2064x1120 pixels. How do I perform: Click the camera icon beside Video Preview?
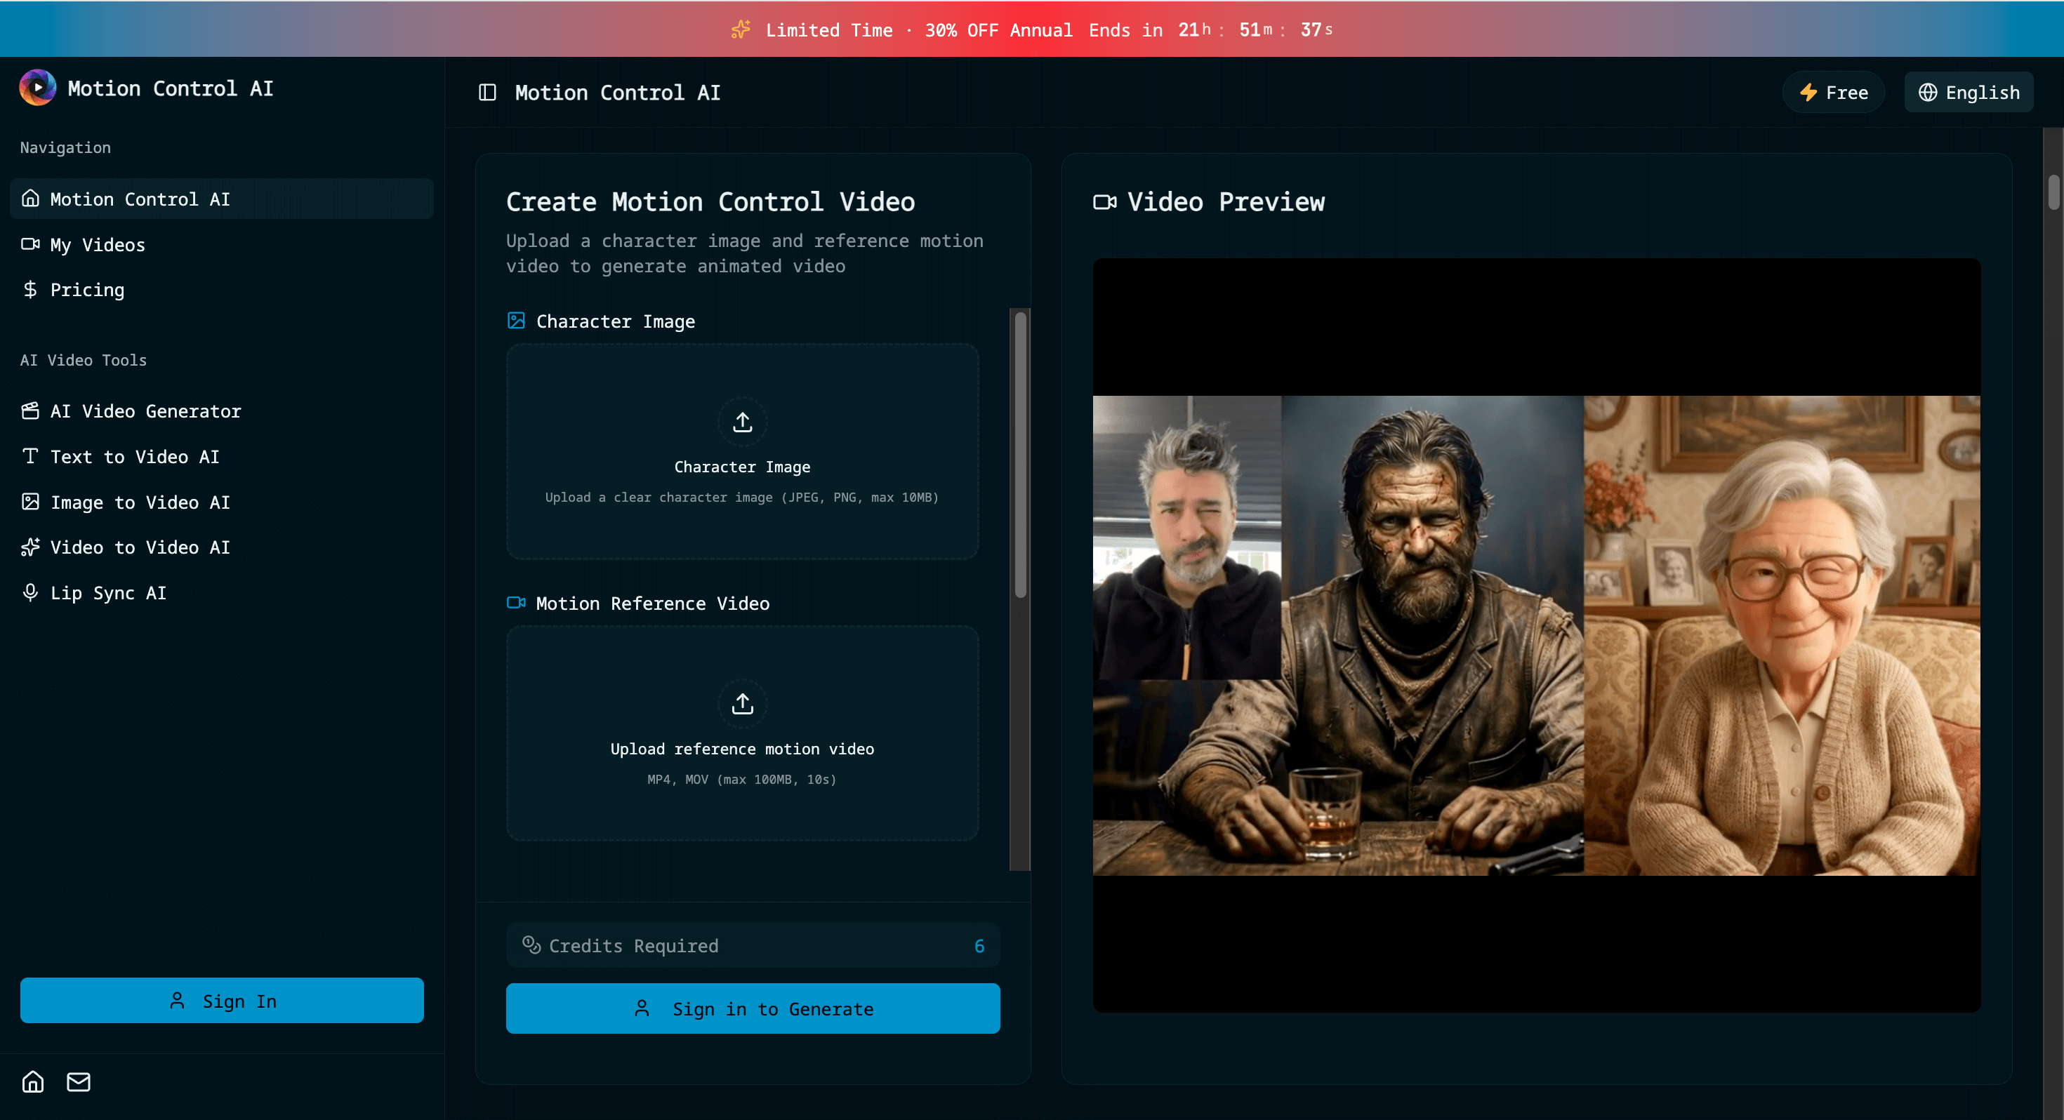(1104, 202)
